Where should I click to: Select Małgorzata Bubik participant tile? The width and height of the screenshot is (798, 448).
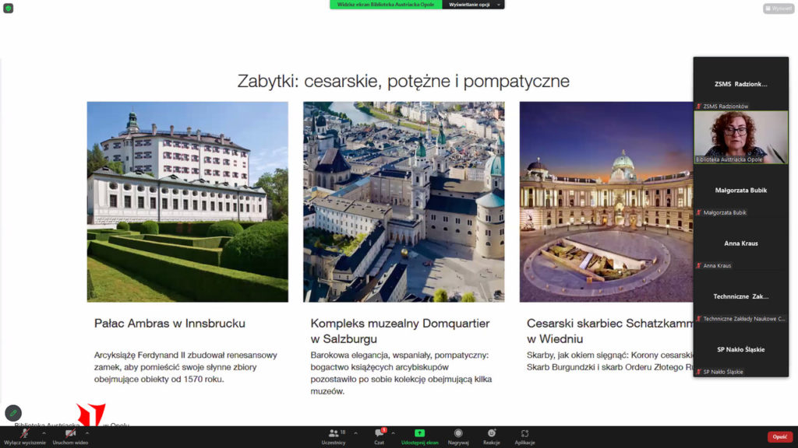740,191
